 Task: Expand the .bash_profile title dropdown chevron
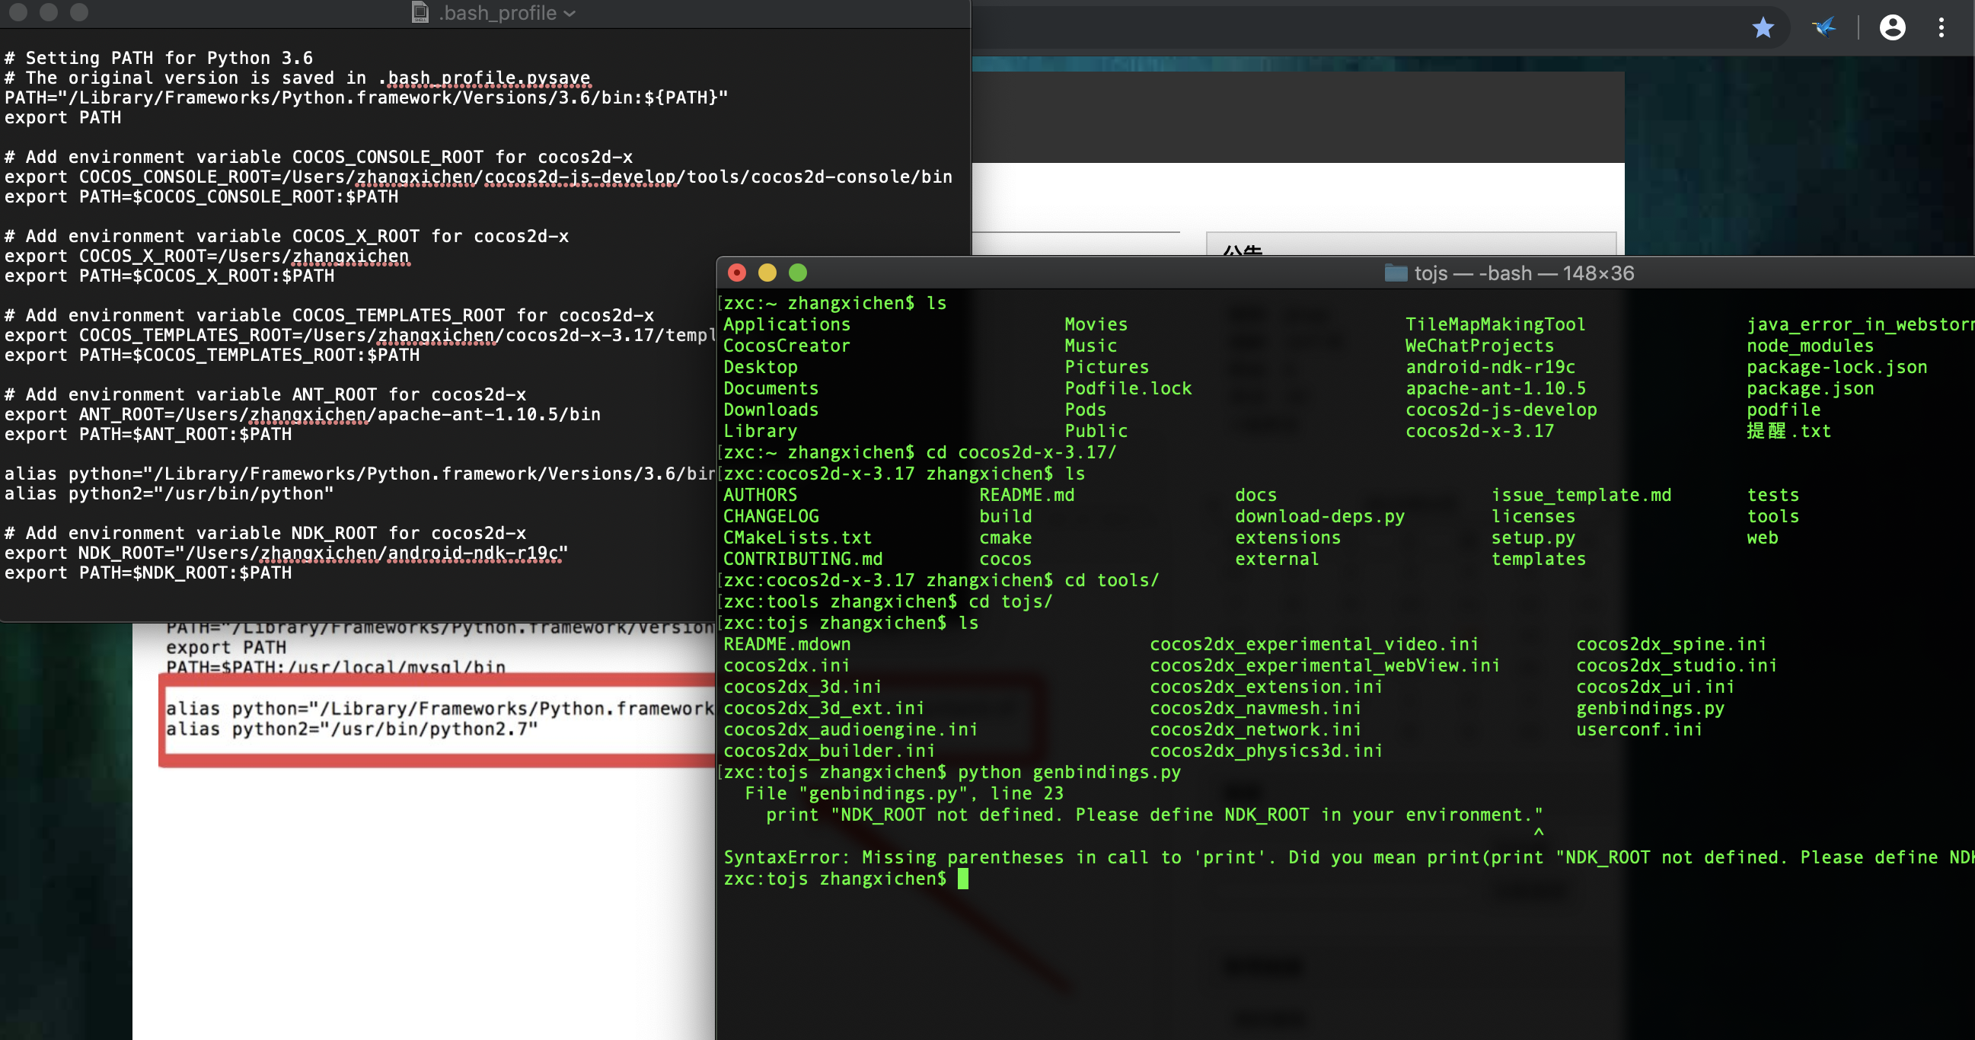570,14
